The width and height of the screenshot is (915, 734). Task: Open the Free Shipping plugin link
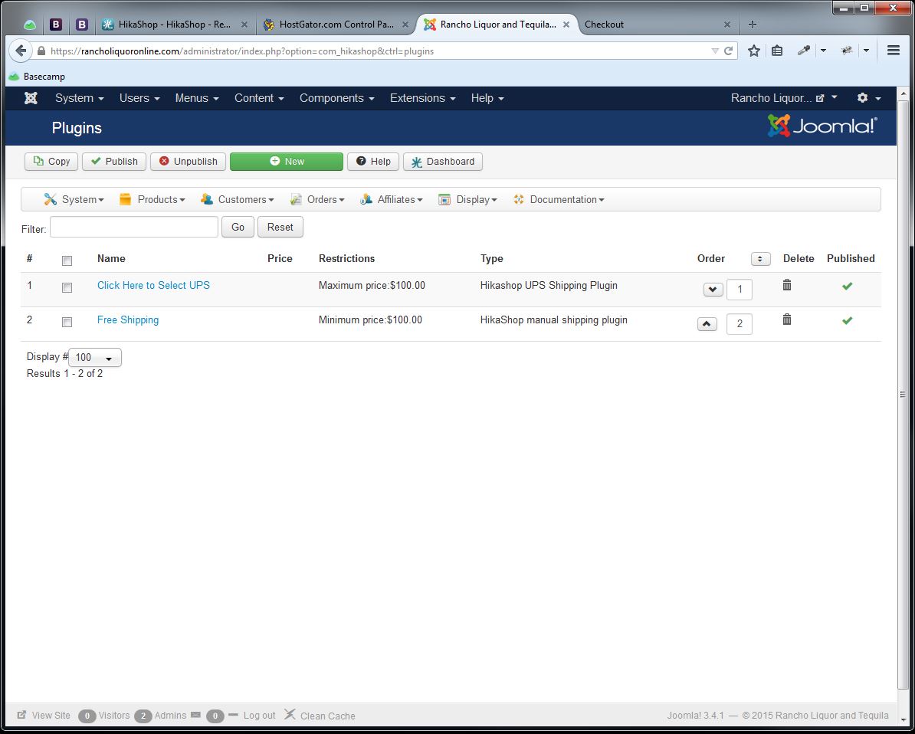128,319
